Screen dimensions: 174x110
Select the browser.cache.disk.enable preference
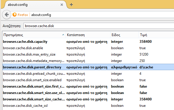pos(88,48)
